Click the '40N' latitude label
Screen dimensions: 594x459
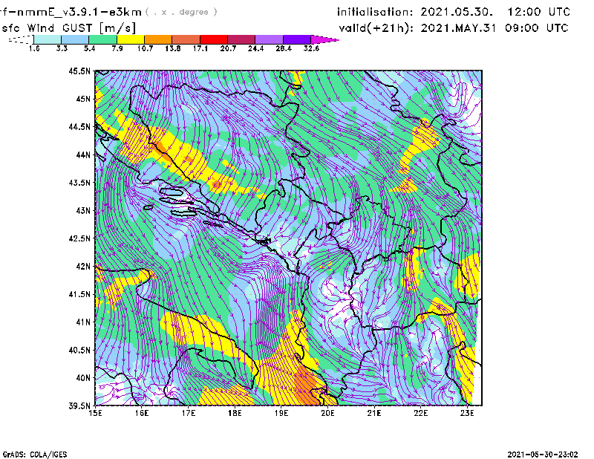pos(83,377)
